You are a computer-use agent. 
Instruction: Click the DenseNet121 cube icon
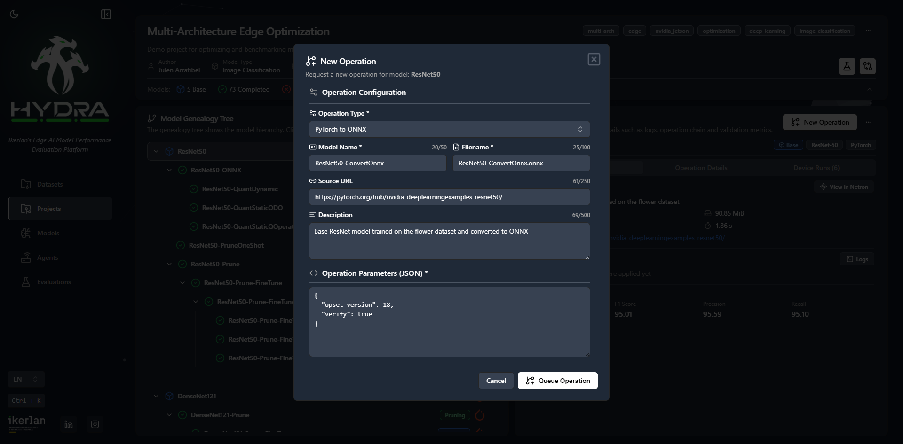point(169,396)
